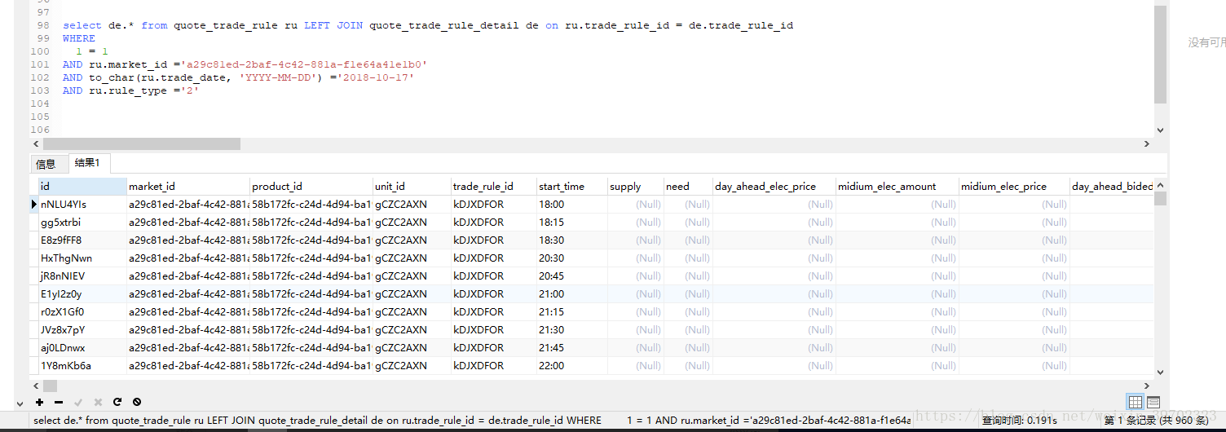
Task: Apply changes with the checkmark icon
Action: (x=78, y=402)
